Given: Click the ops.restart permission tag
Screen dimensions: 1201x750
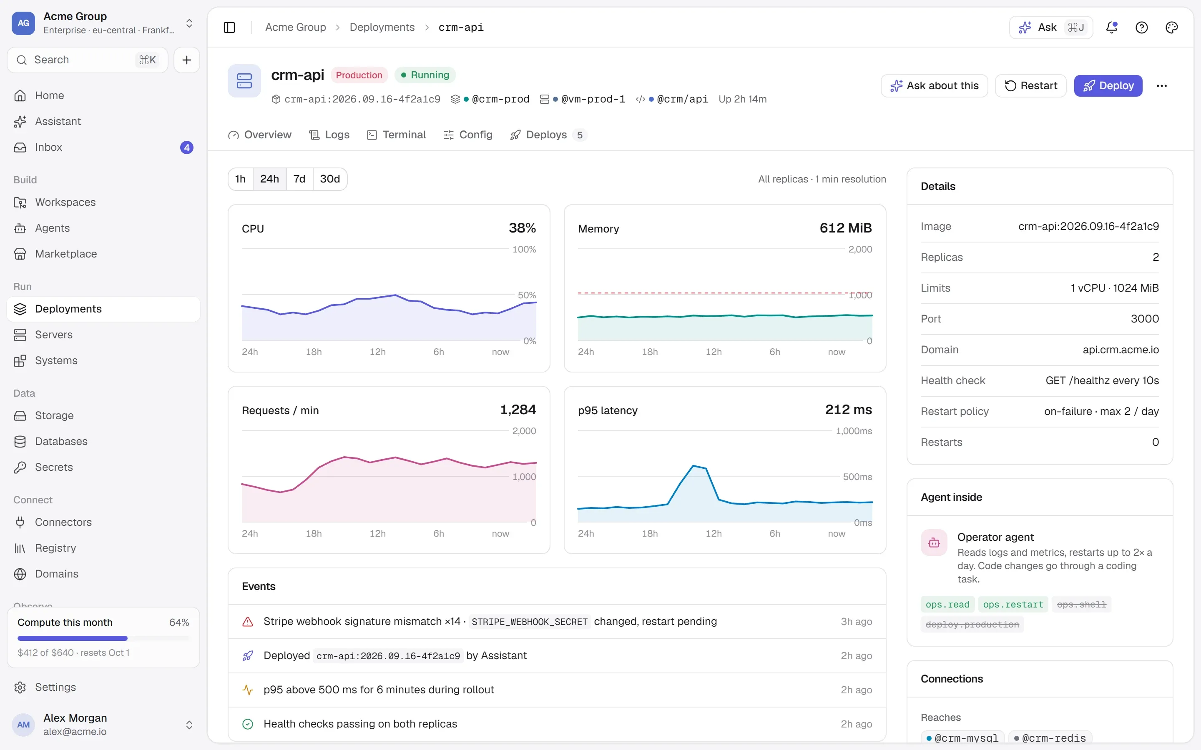Looking at the screenshot, I should pos(1013,605).
